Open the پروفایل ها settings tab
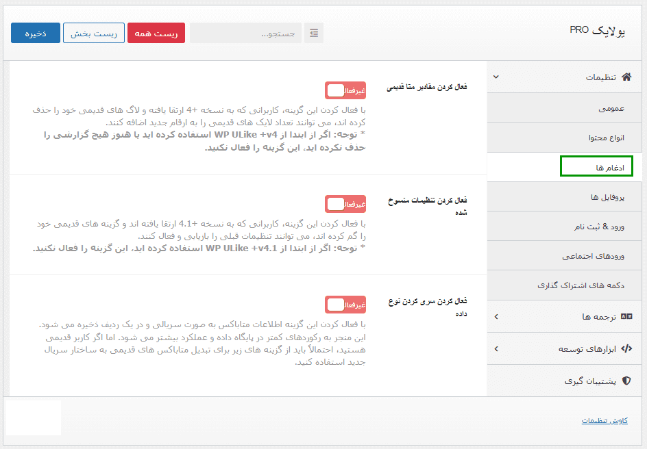The image size is (647, 449). (x=565, y=197)
